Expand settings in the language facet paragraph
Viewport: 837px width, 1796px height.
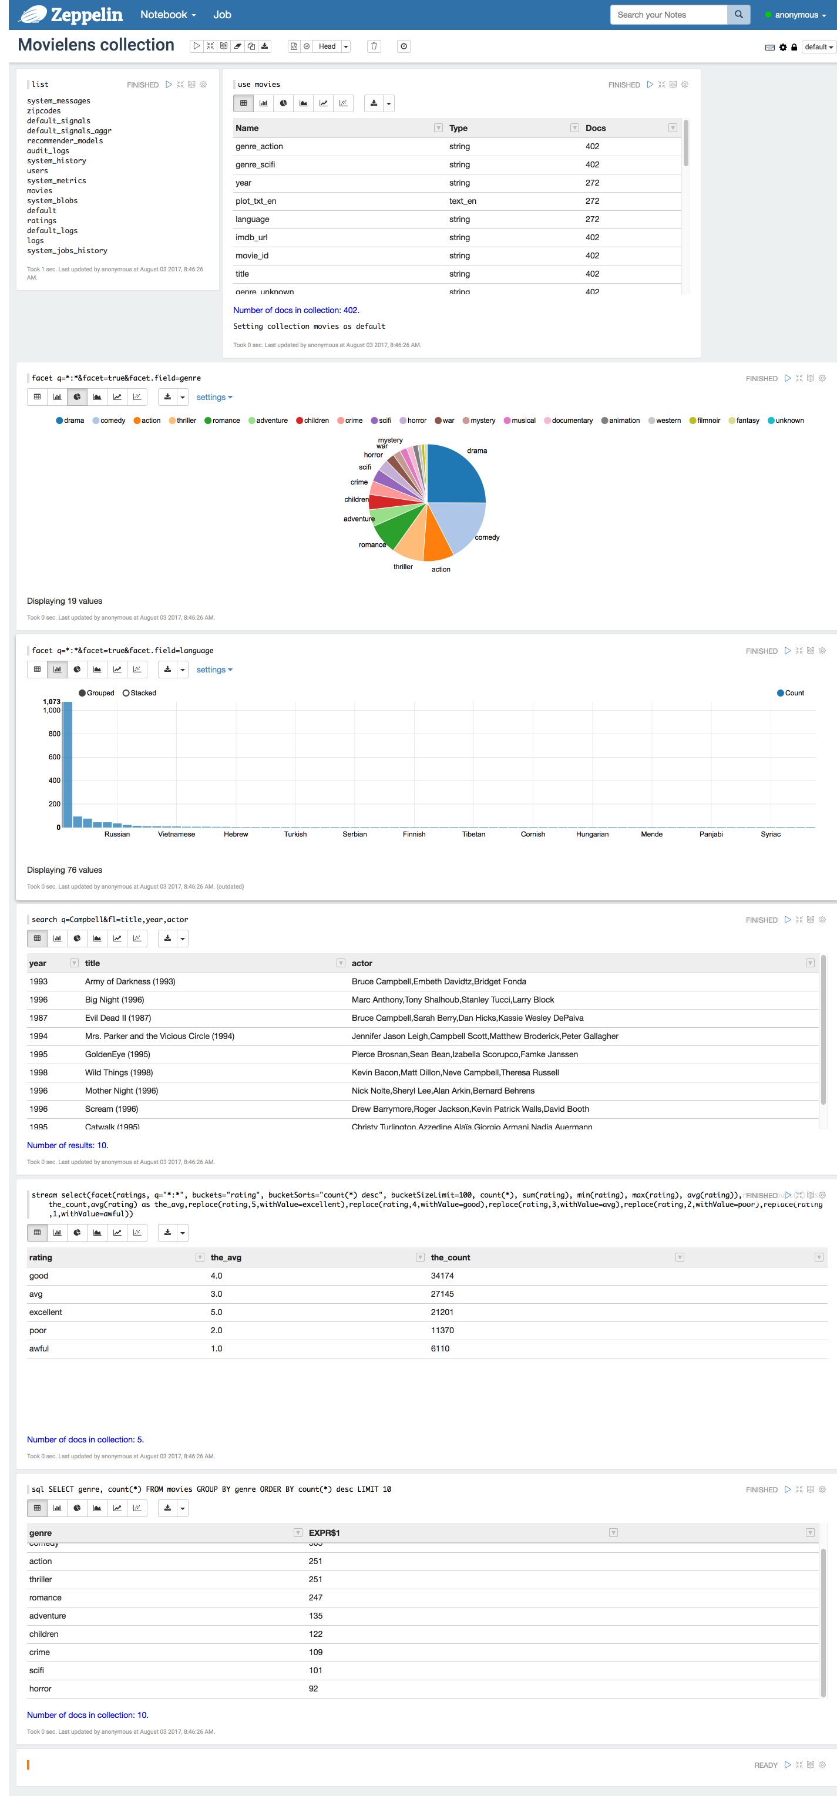point(214,670)
